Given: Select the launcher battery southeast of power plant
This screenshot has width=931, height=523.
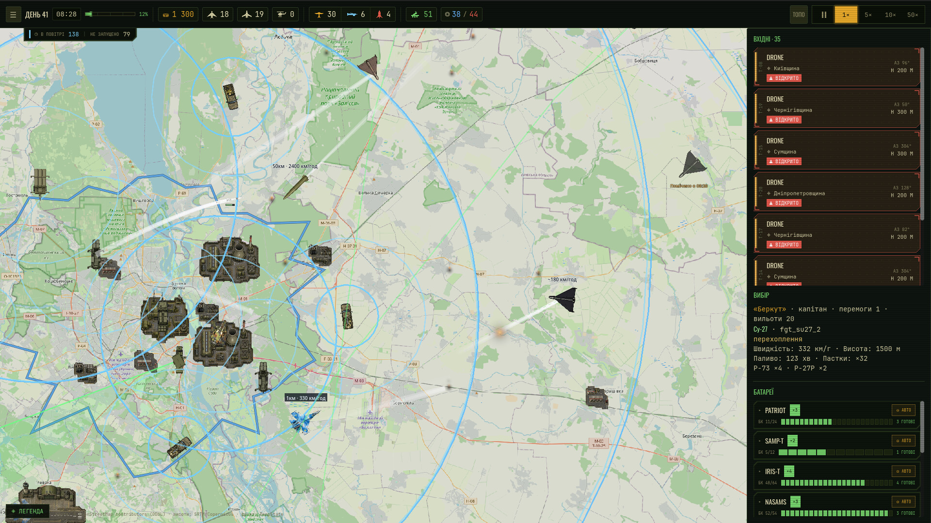Looking at the screenshot, I should [x=263, y=377].
